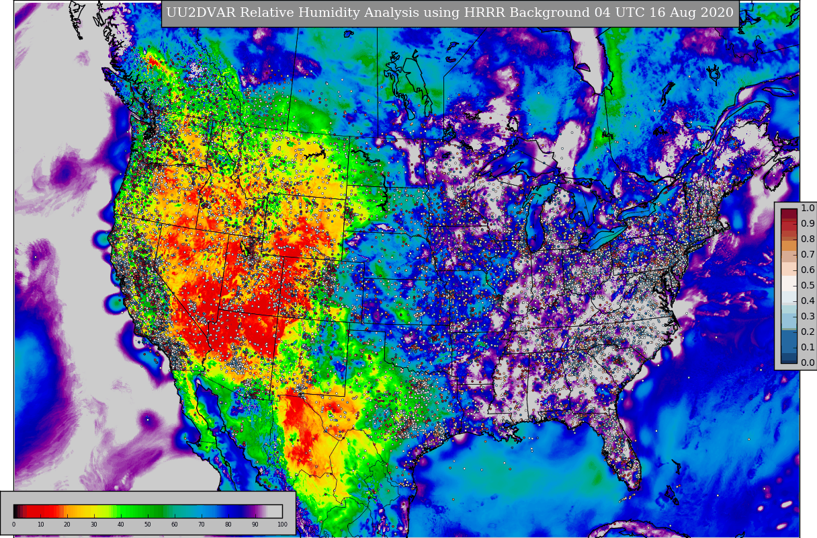Click the 80 tick label on the humidity colorbar
The height and width of the screenshot is (538, 817).
(x=228, y=525)
